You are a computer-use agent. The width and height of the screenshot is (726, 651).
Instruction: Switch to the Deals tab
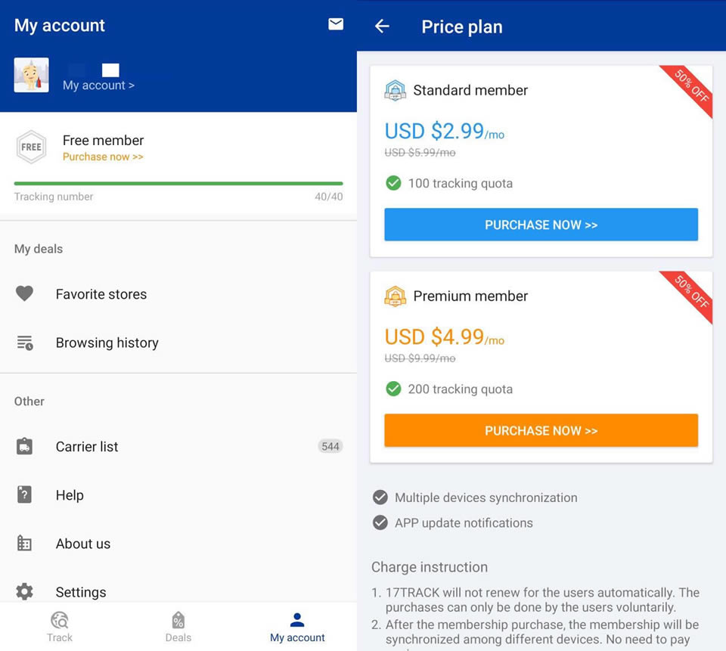(x=178, y=627)
